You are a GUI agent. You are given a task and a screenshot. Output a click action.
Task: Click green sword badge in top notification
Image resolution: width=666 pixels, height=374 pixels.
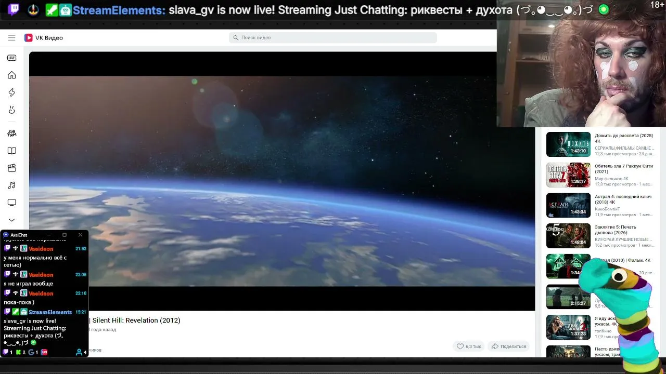[x=52, y=10]
